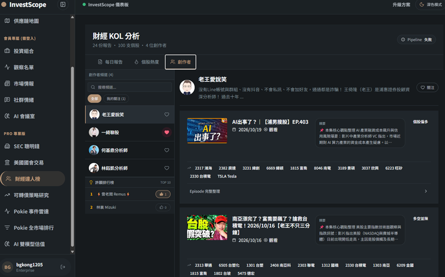This screenshot has width=445, height=277.
Task: Click summary box of AI出事了 episode
Action: coord(360,133)
